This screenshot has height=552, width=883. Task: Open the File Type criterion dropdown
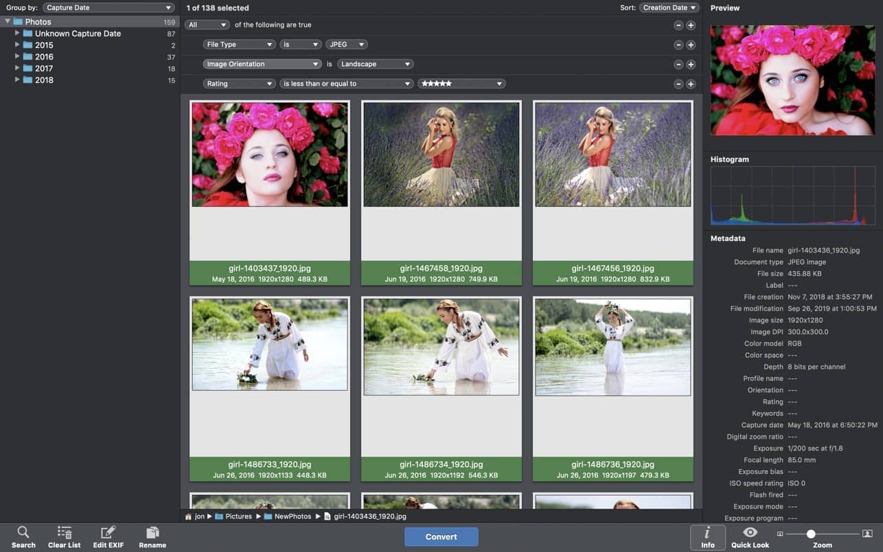pos(239,45)
